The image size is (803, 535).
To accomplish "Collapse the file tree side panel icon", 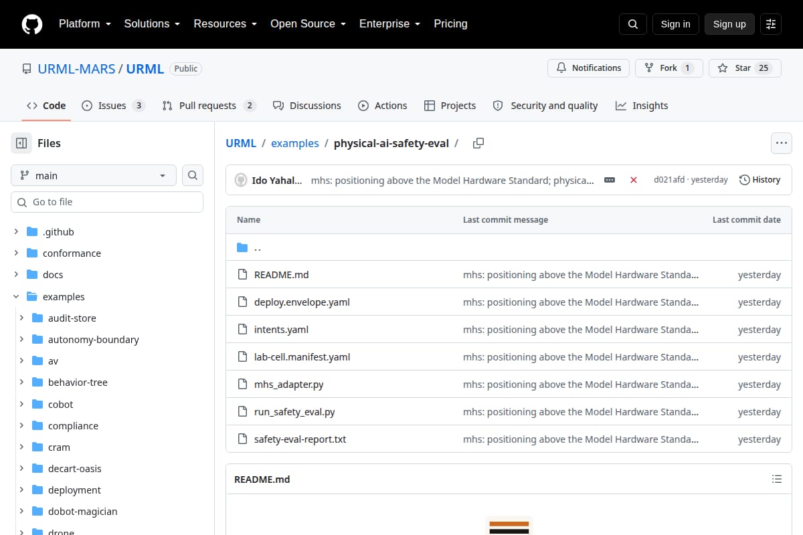I will click(21, 143).
